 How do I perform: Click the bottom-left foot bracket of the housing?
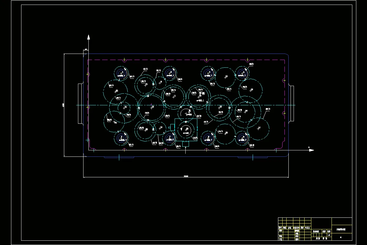119,157
